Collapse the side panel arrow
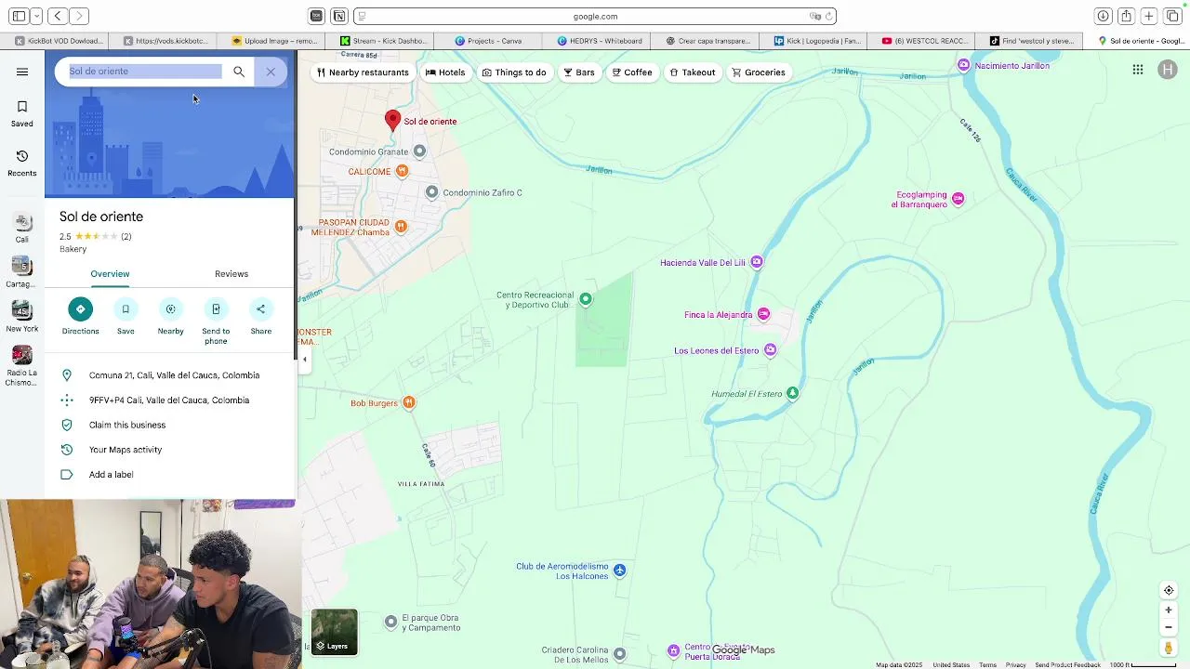 click(x=304, y=360)
